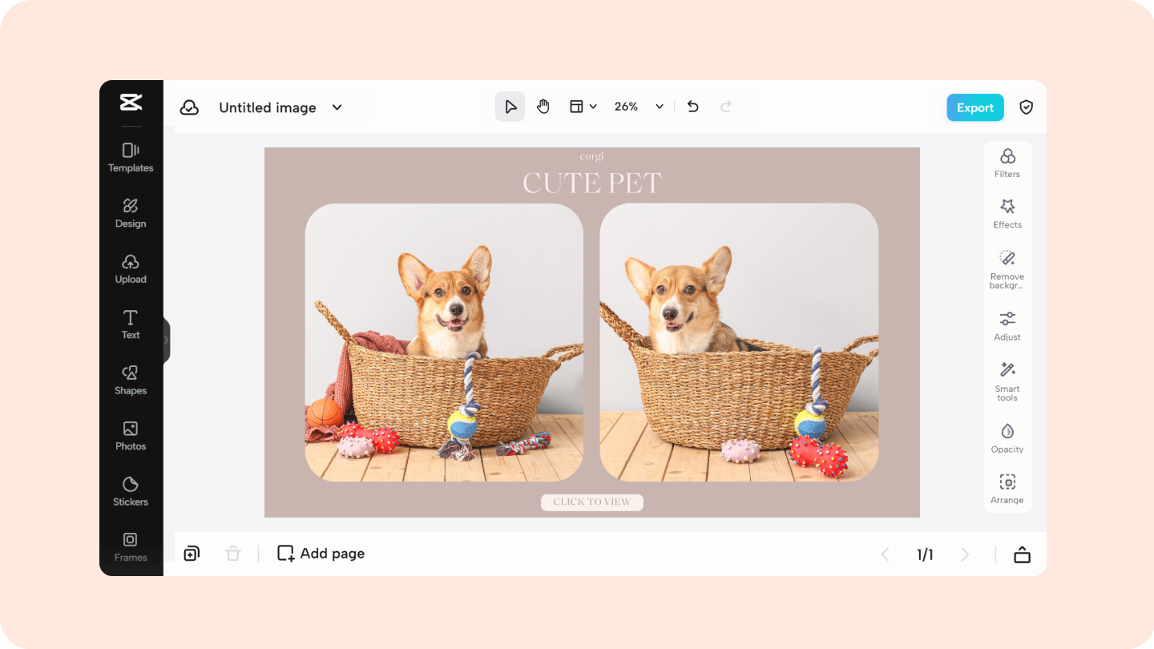Select the Remove background tool
Image resolution: width=1154 pixels, height=649 pixels.
pyautogui.click(x=1007, y=268)
